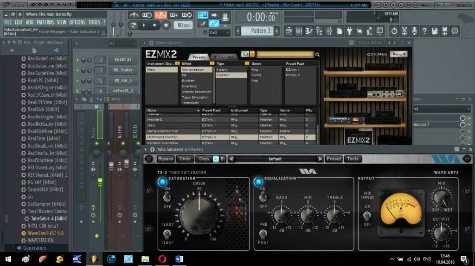Open the chat bubble news icon
The width and height of the screenshot is (475, 266).
point(455,31)
